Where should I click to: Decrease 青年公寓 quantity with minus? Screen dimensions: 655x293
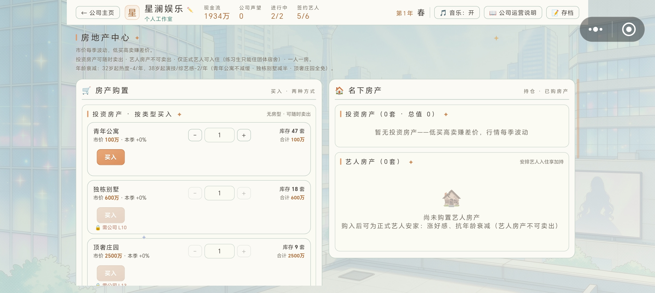(195, 135)
